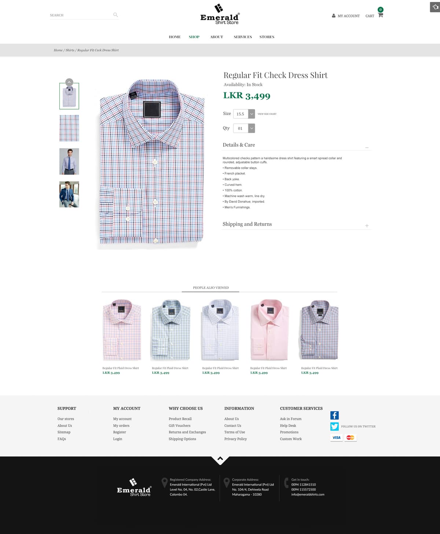This screenshot has width=440, height=534.
Task: Open the Facebook icon in footer
Action: point(334,415)
